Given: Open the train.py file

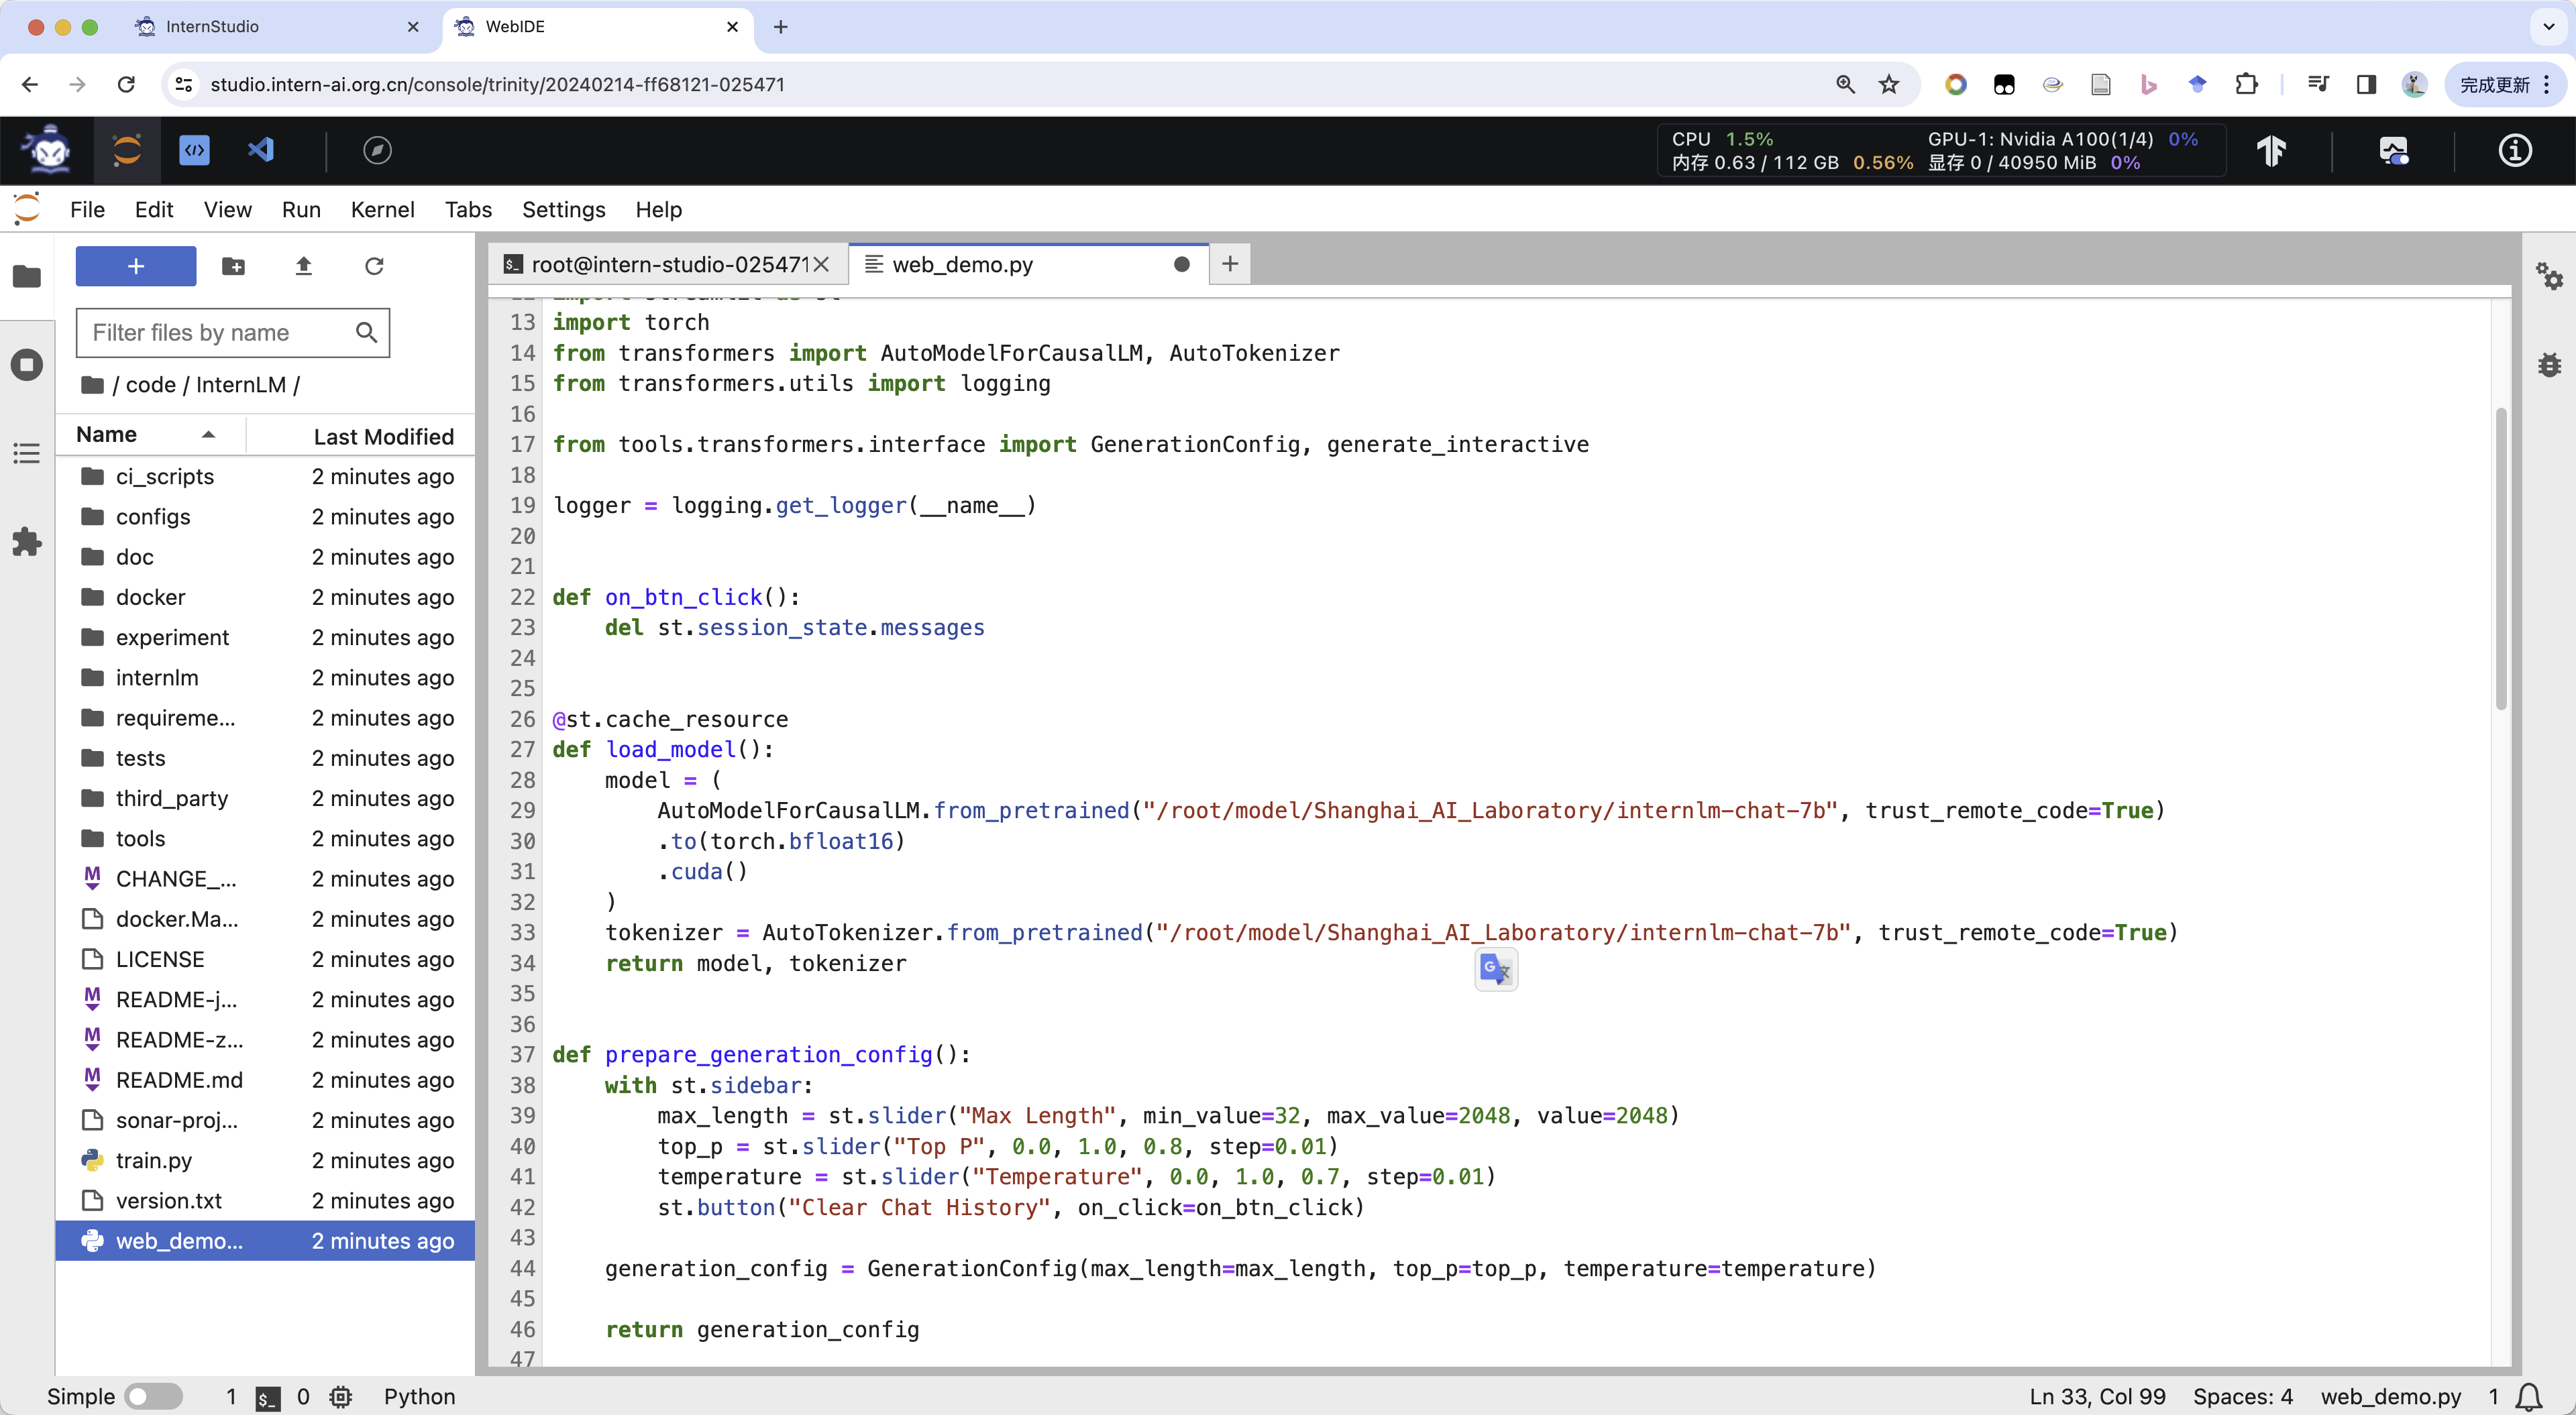Looking at the screenshot, I should (154, 1160).
